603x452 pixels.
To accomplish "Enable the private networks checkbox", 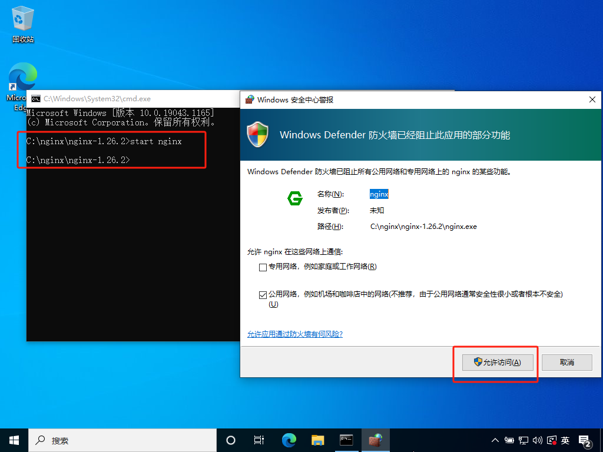I will click(x=263, y=267).
